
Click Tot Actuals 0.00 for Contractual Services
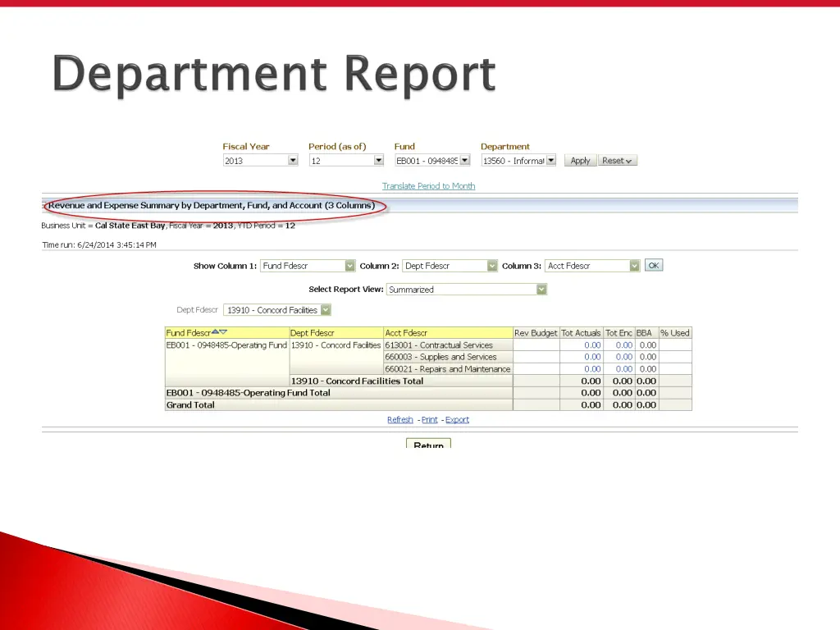(592, 345)
